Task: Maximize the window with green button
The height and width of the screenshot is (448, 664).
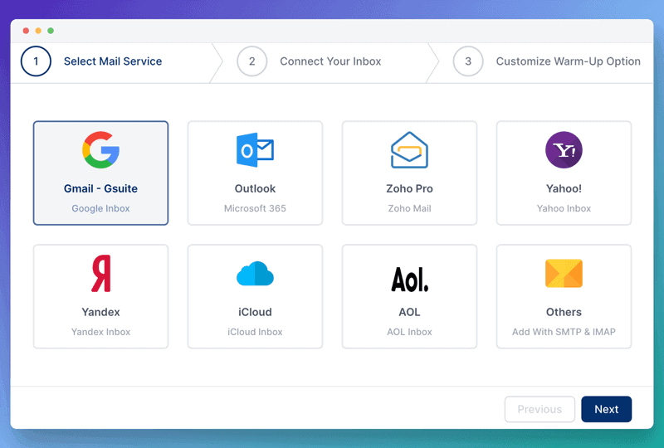Action: [x=51, y=31]
